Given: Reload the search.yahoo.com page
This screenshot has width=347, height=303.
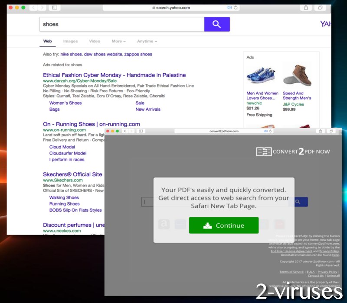Looking at the screenshot, I should pyautogui.click(x=236, y=7).
